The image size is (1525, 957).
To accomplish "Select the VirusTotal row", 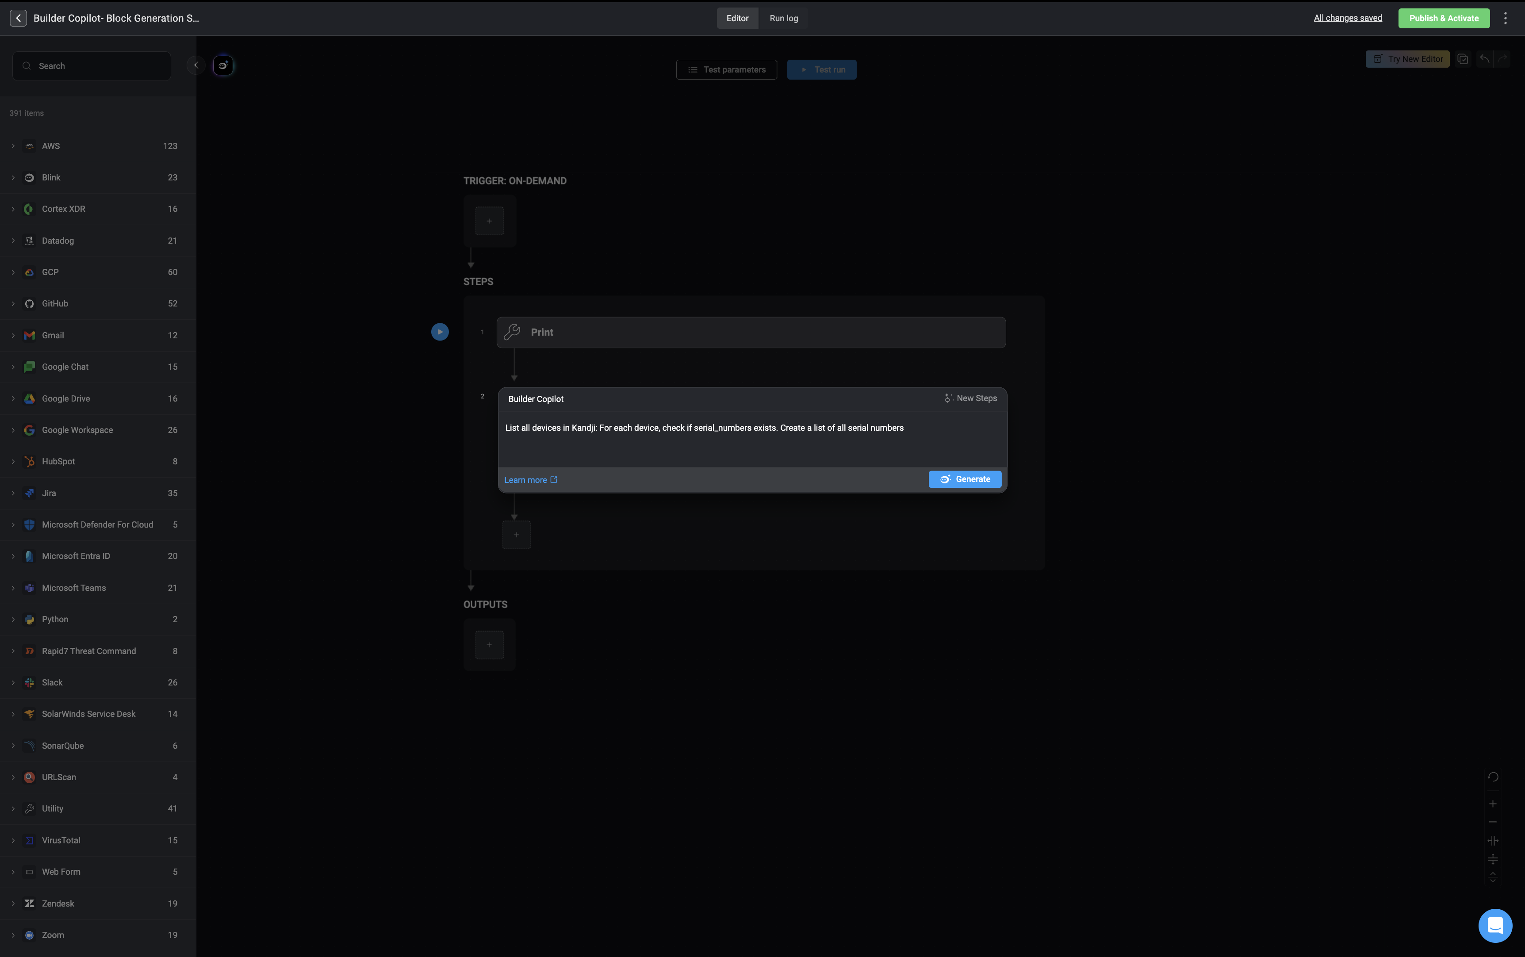I will [x=98, y=840].
